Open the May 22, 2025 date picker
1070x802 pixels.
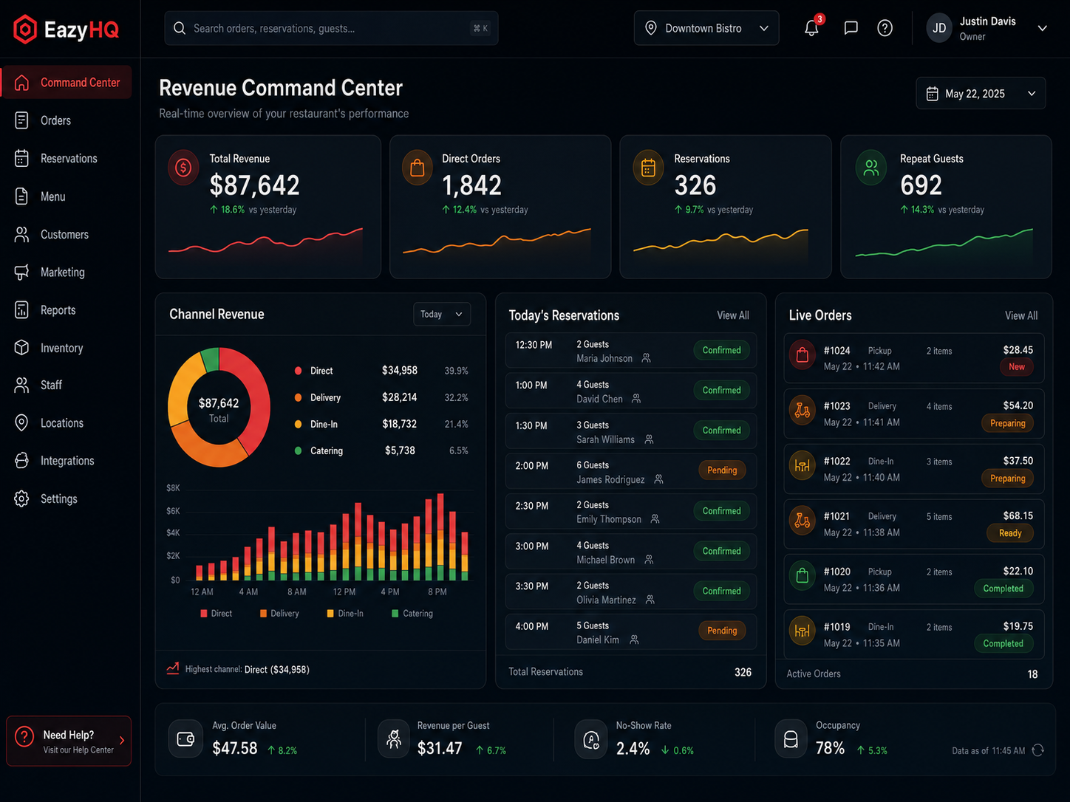981,93
